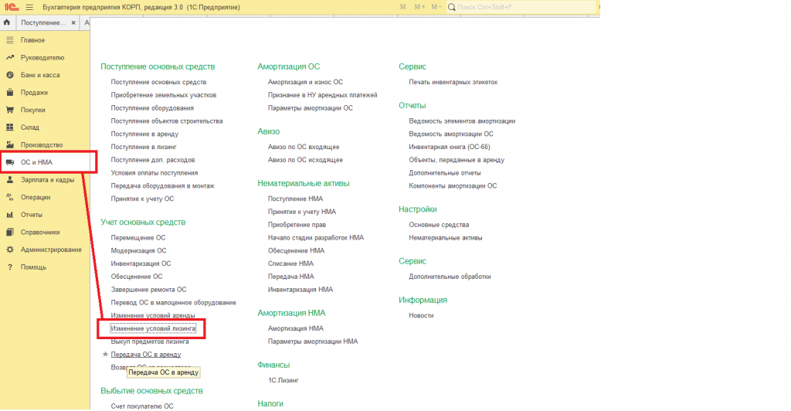
Task: Open Нематериальные активы under Настройки
Action: [x=446, y=237]
